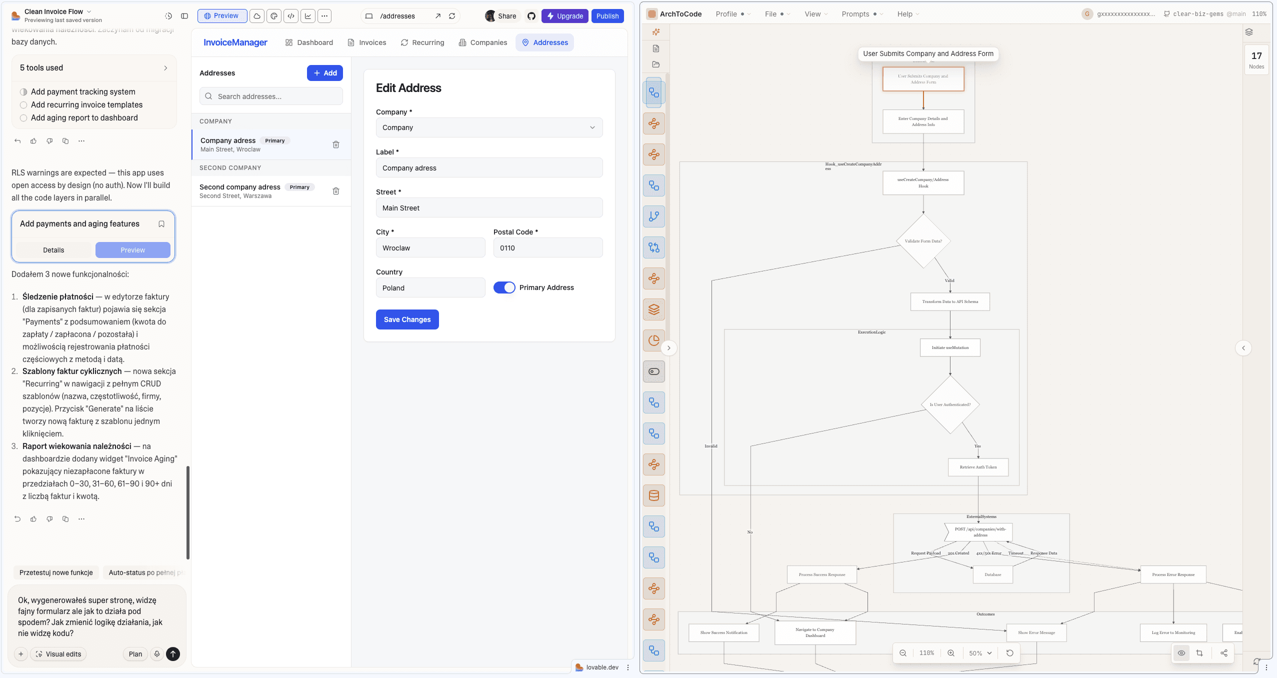
Task: Click the Search addresses input field
Action: tap(270, 96)
